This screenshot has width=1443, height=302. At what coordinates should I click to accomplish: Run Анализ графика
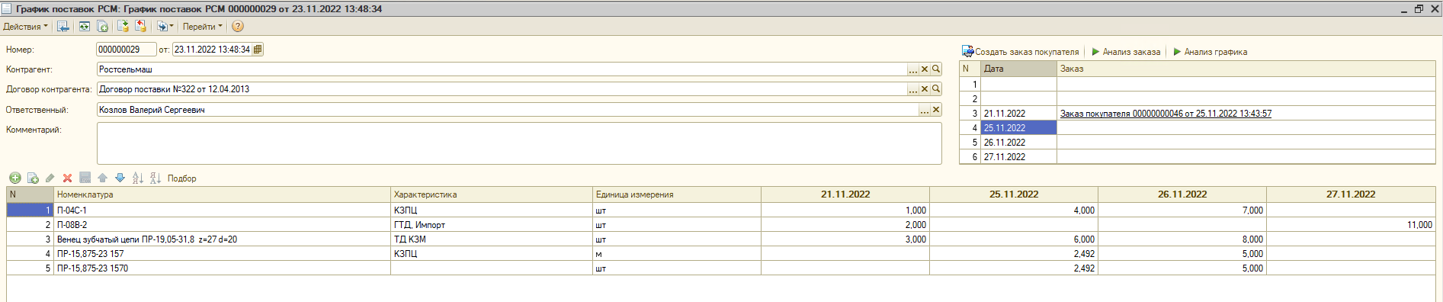tap(1211, 52)
